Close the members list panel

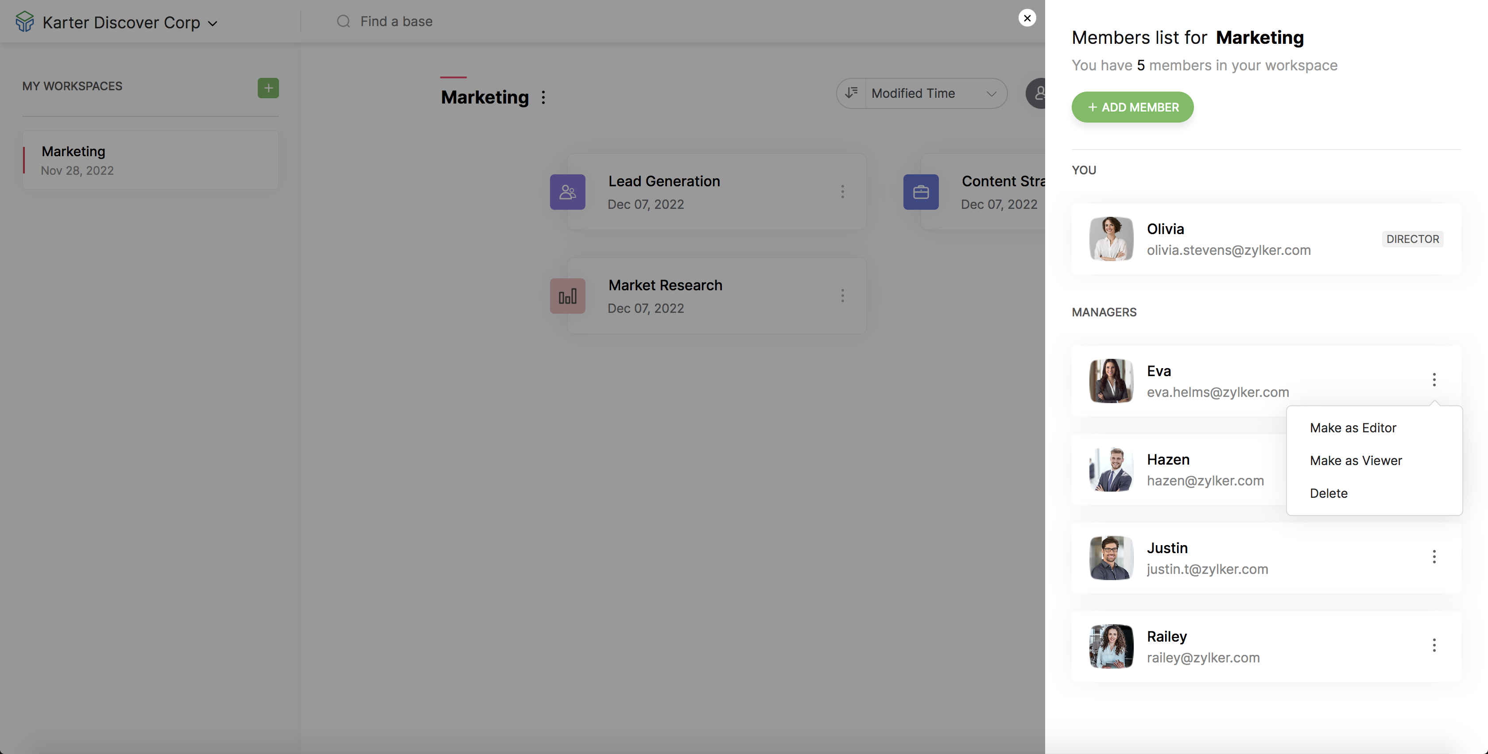[1027, 19]
